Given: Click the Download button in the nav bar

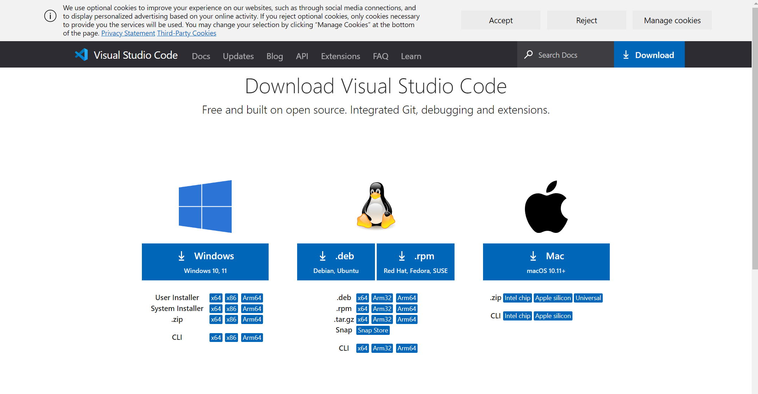Looking at the screenshot, I should coord(649,55).
